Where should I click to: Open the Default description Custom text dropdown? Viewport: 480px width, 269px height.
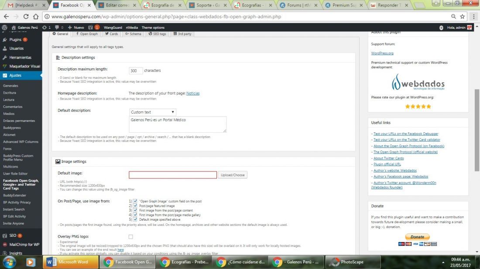click(x=152, y=112)
